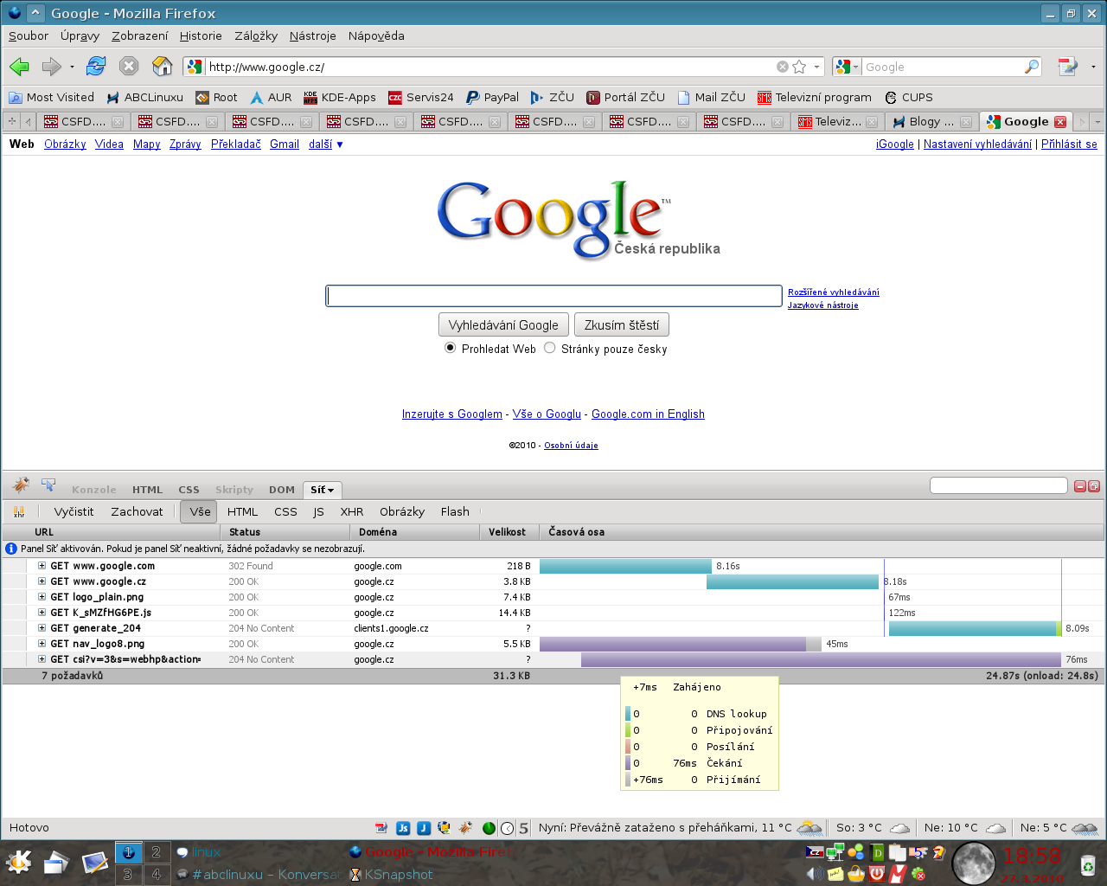Click the www.google.com timeline bar
Screen dimensions: 1107x886
pyautogui.click(x=625, y=566)
